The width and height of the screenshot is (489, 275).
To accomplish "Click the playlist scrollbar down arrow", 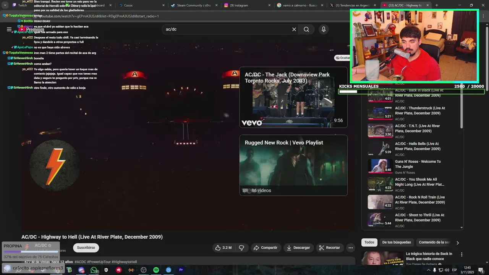I will 461,227.
